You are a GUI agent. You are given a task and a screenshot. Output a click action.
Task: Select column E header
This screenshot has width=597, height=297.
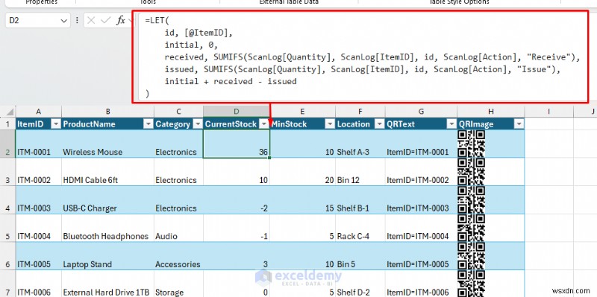pyautogui.click(x=302, y=112)
